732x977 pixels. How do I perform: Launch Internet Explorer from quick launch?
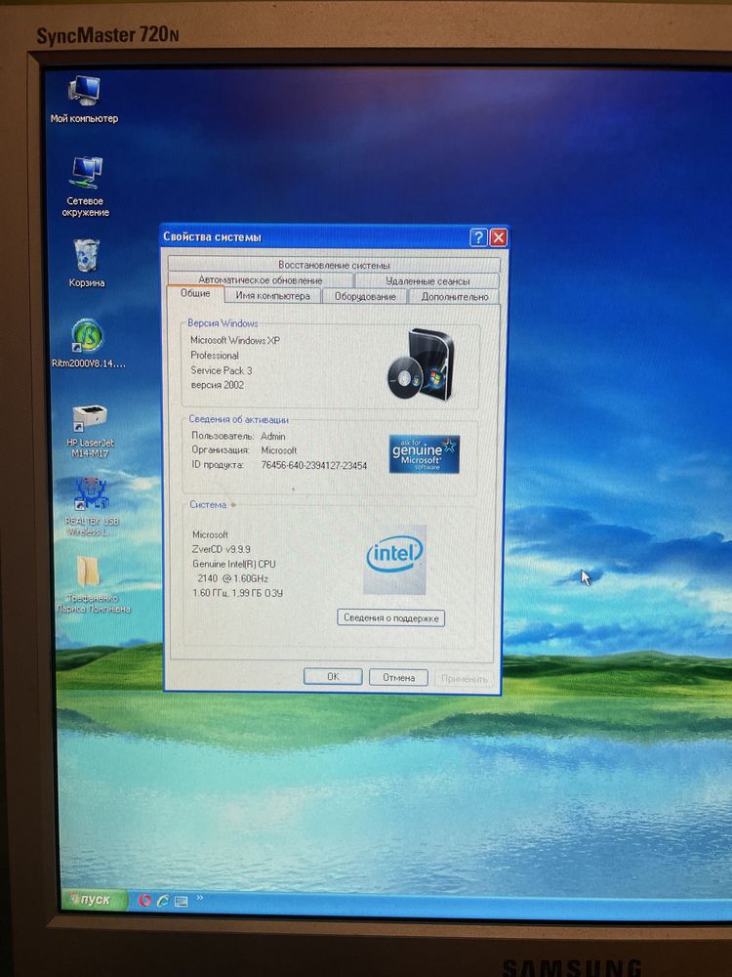pos(163,901)
